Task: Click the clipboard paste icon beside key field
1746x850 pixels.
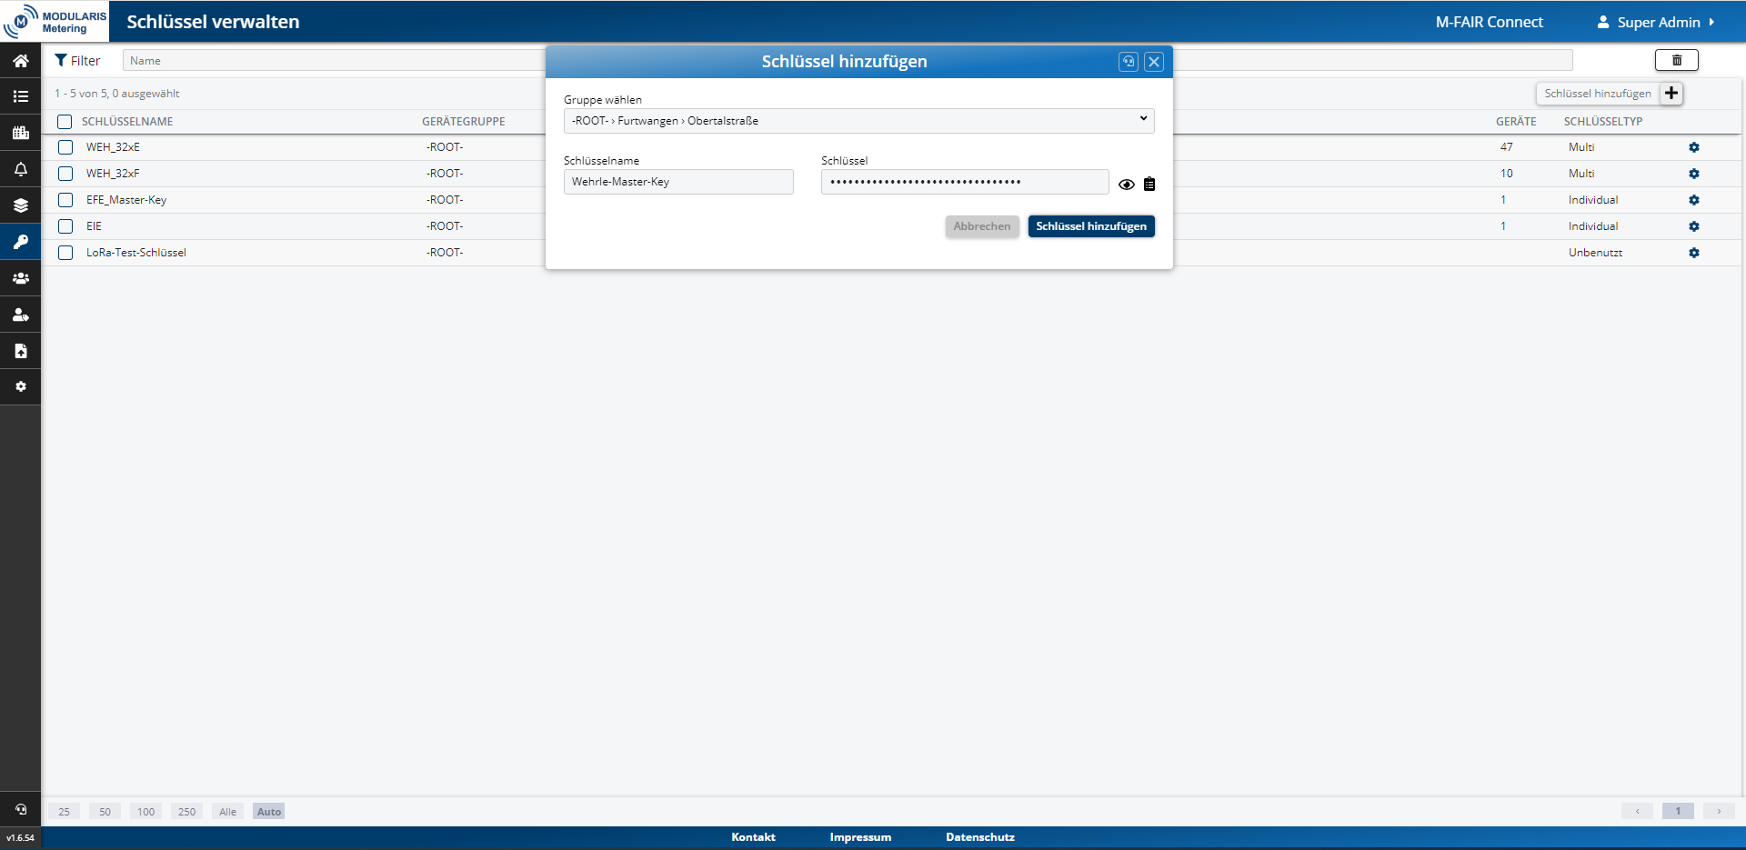Action: coord(1149,185)
